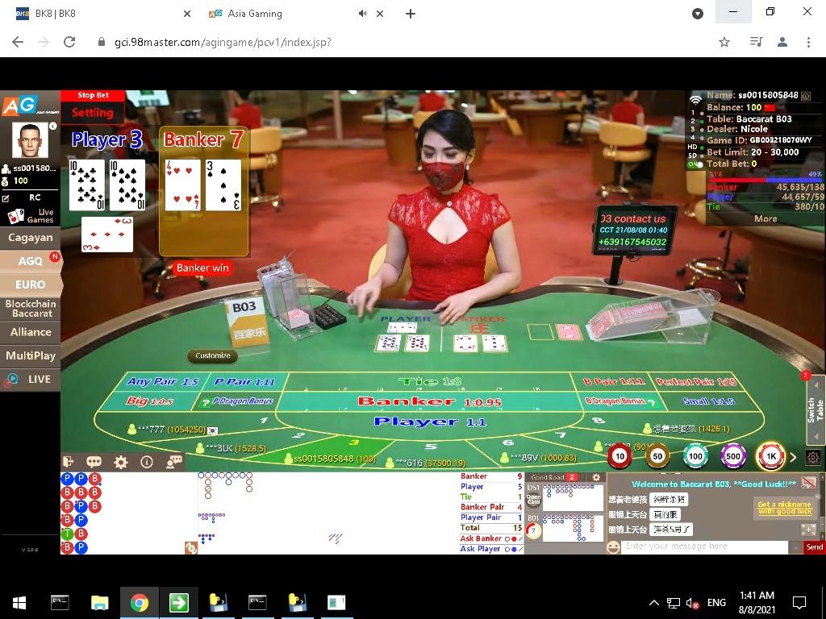Open browser media control icon
Image resolution: width=826 pixels, height=619 pixels.
point(756,42)
